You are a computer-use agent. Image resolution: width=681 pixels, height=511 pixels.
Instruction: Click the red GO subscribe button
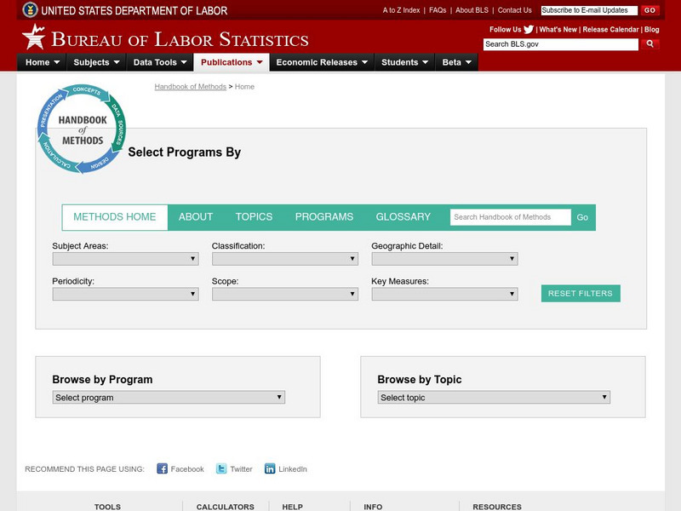(x=650, y=10)
